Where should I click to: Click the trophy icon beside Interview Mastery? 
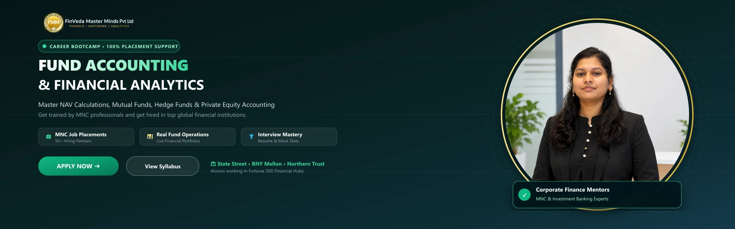coord(252,137)
